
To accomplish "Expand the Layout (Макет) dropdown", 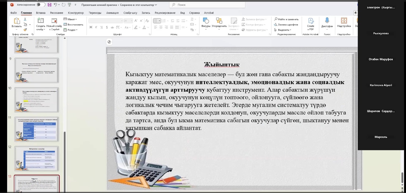I will pos(70,19).
